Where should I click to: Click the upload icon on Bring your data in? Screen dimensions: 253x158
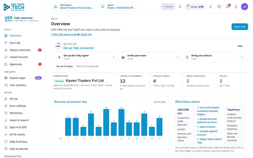click(x=187, y=57)
